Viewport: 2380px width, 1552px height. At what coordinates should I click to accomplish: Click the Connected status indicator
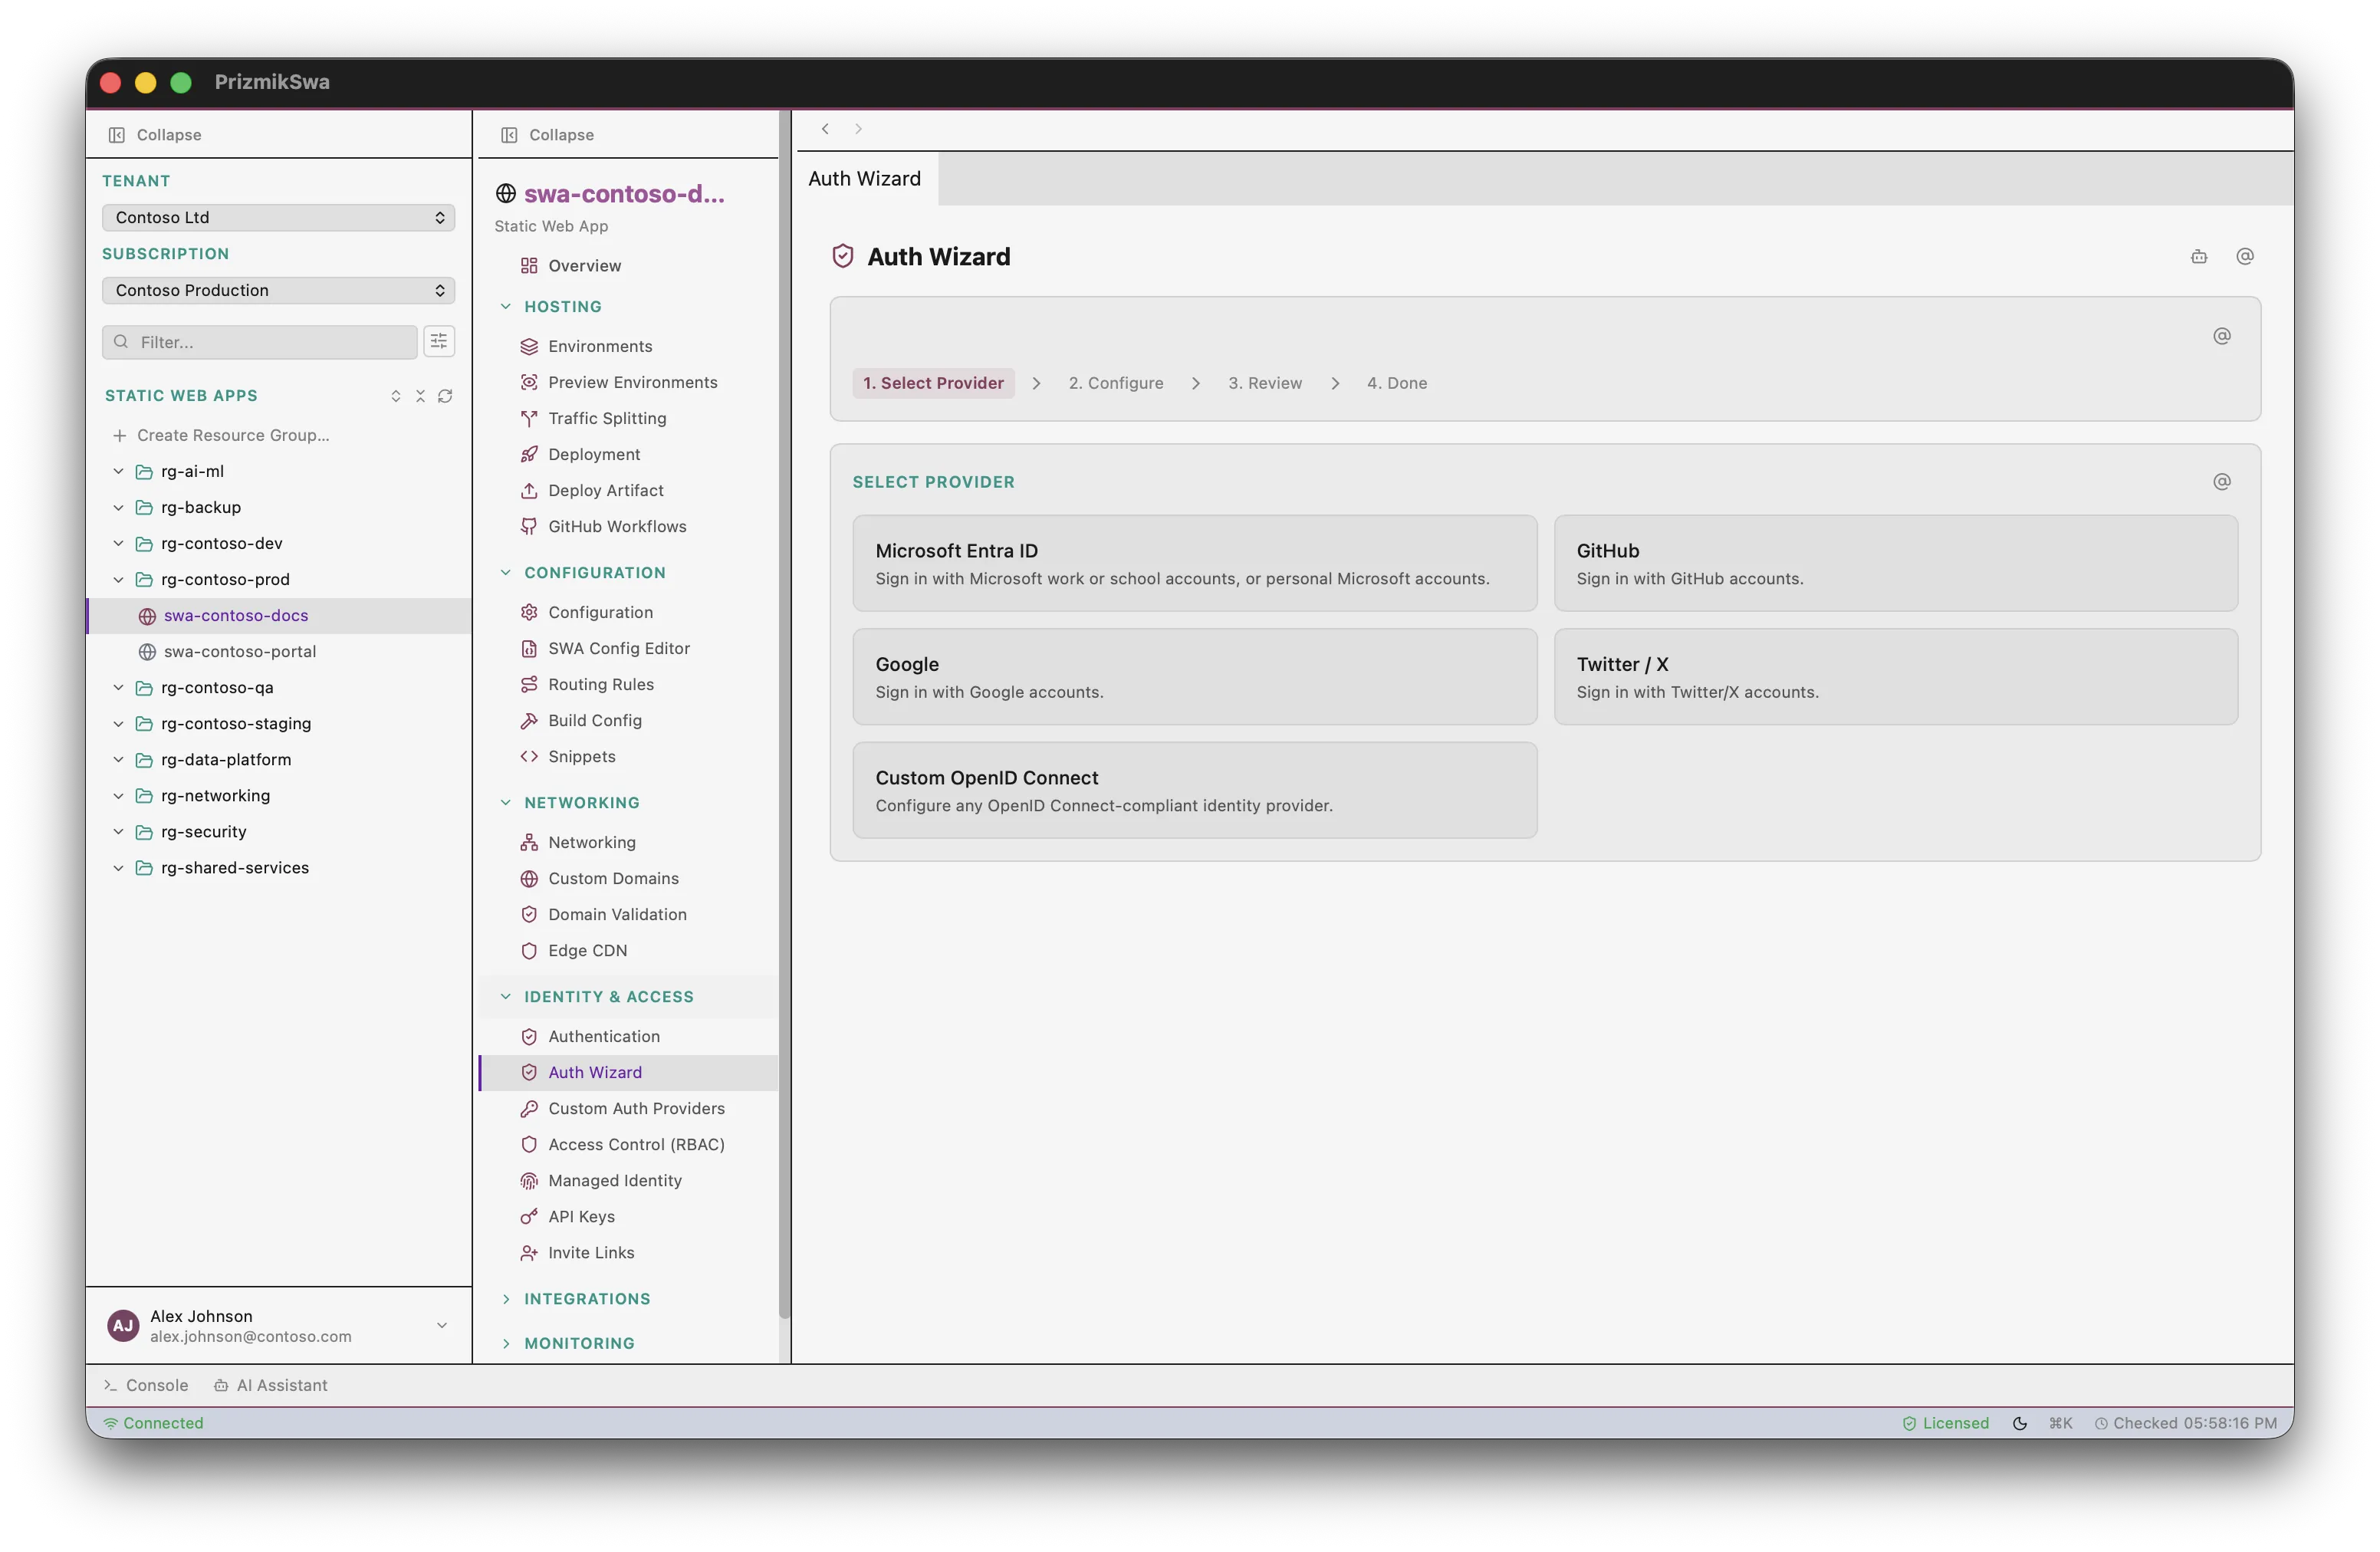click(x=153, y=1423)
